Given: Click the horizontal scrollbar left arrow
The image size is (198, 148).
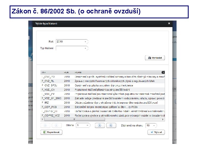Looking at the screenshot, I should (42, 119).
